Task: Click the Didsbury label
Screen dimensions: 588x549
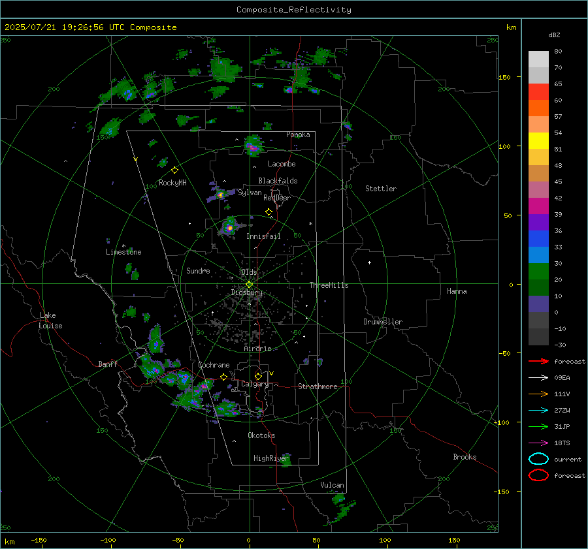Action: coord(247,292)
